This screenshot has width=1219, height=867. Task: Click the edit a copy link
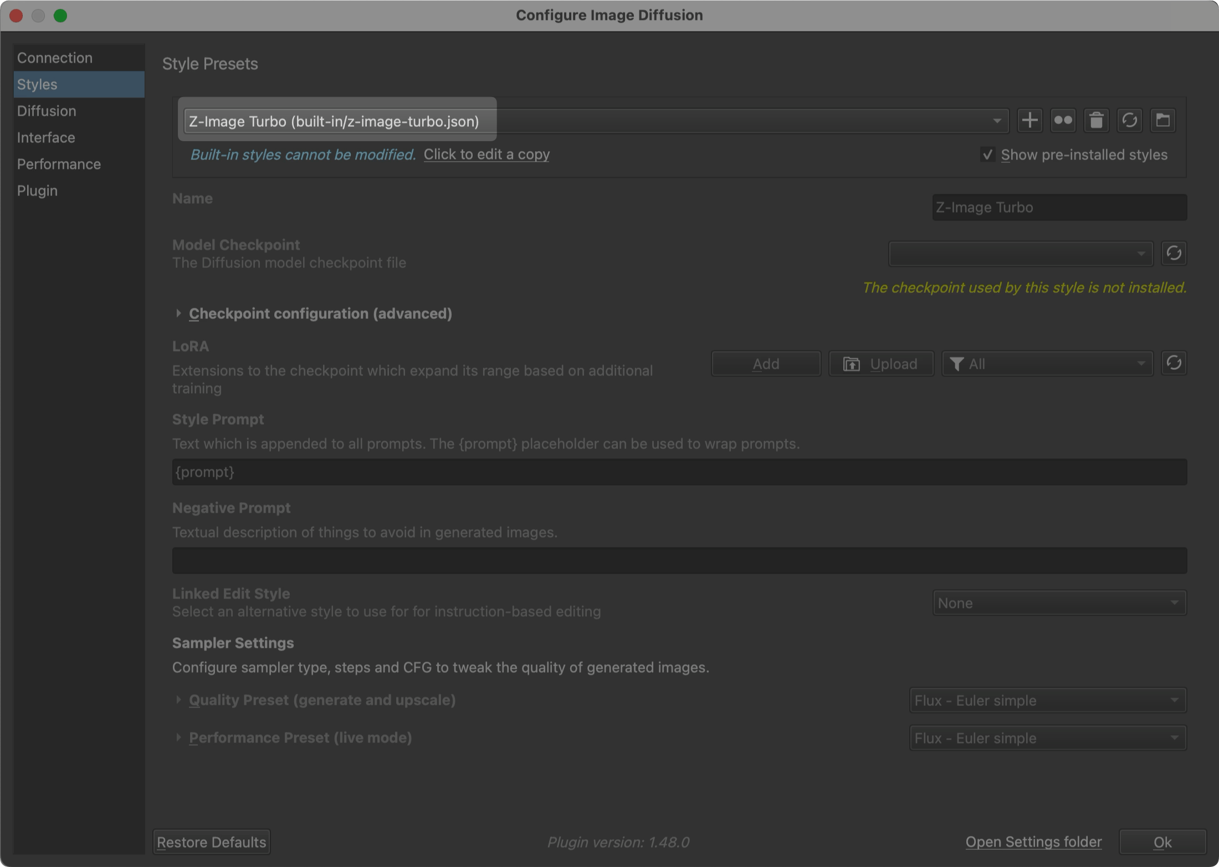(486, 154)
